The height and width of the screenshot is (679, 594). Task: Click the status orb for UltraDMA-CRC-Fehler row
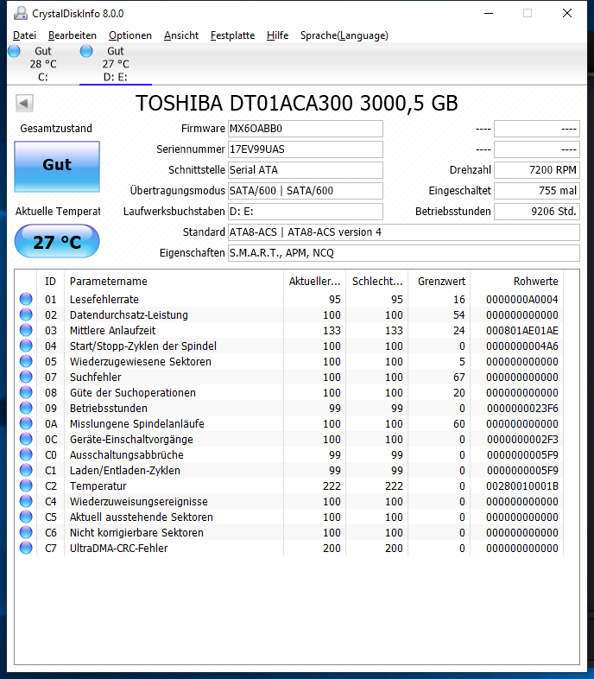coord(26,549)
